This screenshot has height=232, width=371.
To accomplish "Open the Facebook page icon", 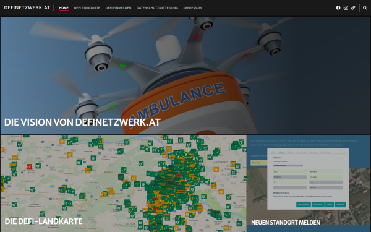I will point(338,8).
